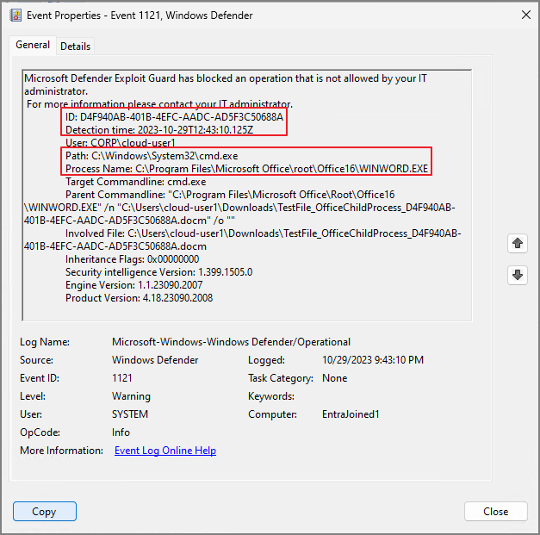This screenshot has width=540, height=535.
Task: Click the Product Version 4.18.23090.2008 line
Action: [140, 298]
